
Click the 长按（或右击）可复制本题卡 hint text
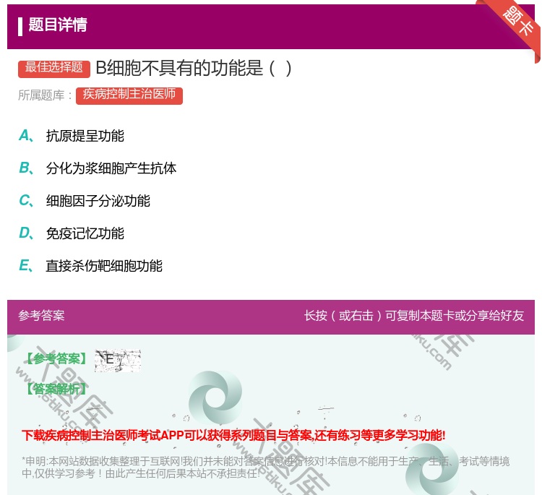(414, 316)
